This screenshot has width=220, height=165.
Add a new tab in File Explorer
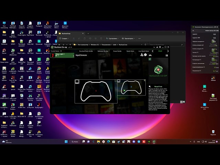tap(88, 34)
